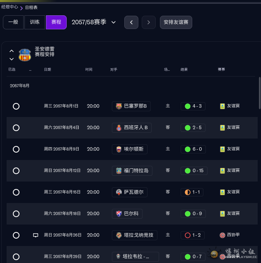The width and height of the screenshot is (261, 263).
Task: Go to next season with right arrow
Action: 149,22
